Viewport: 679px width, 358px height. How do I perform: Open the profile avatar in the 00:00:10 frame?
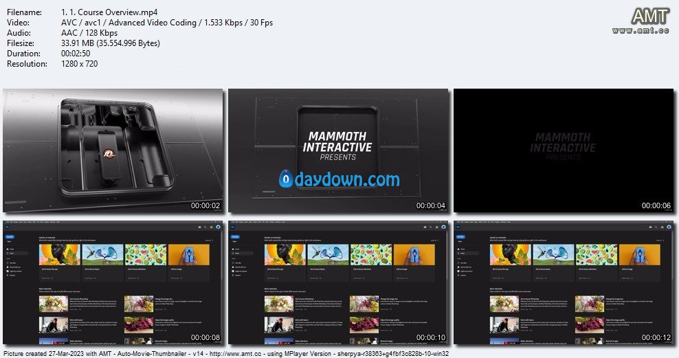point(443,227)
